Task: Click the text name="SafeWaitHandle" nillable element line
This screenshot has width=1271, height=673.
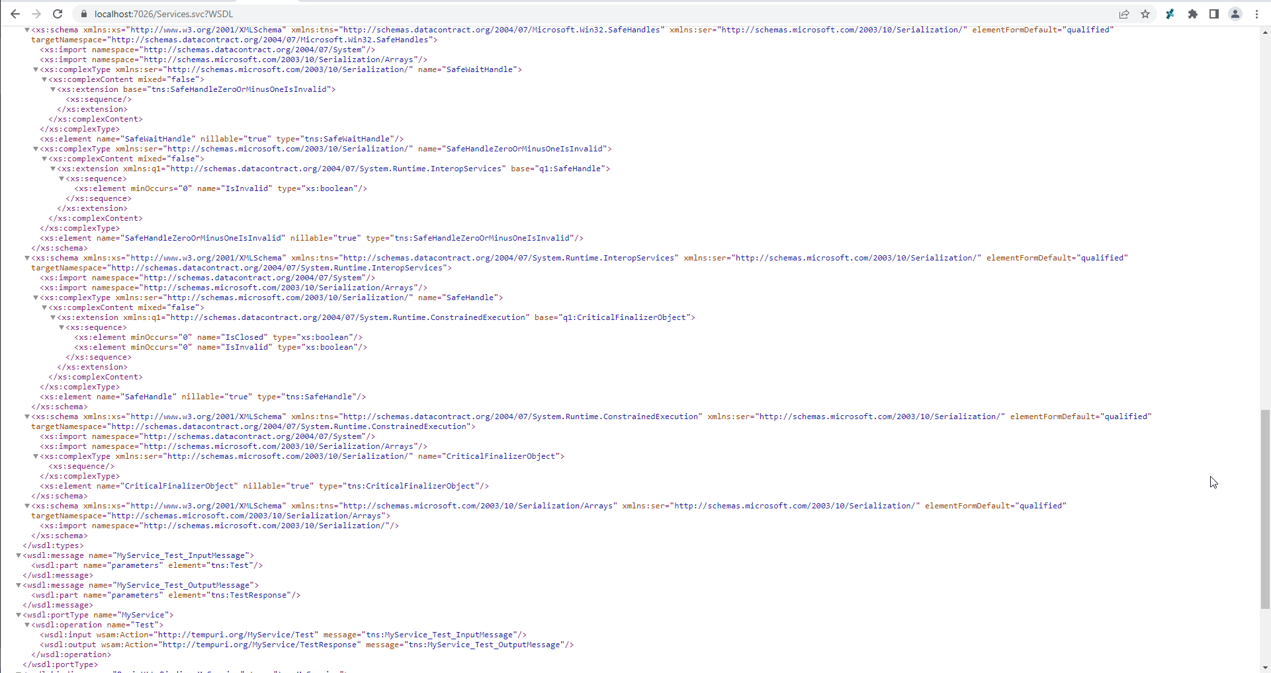Action: (x=222, y=139)
